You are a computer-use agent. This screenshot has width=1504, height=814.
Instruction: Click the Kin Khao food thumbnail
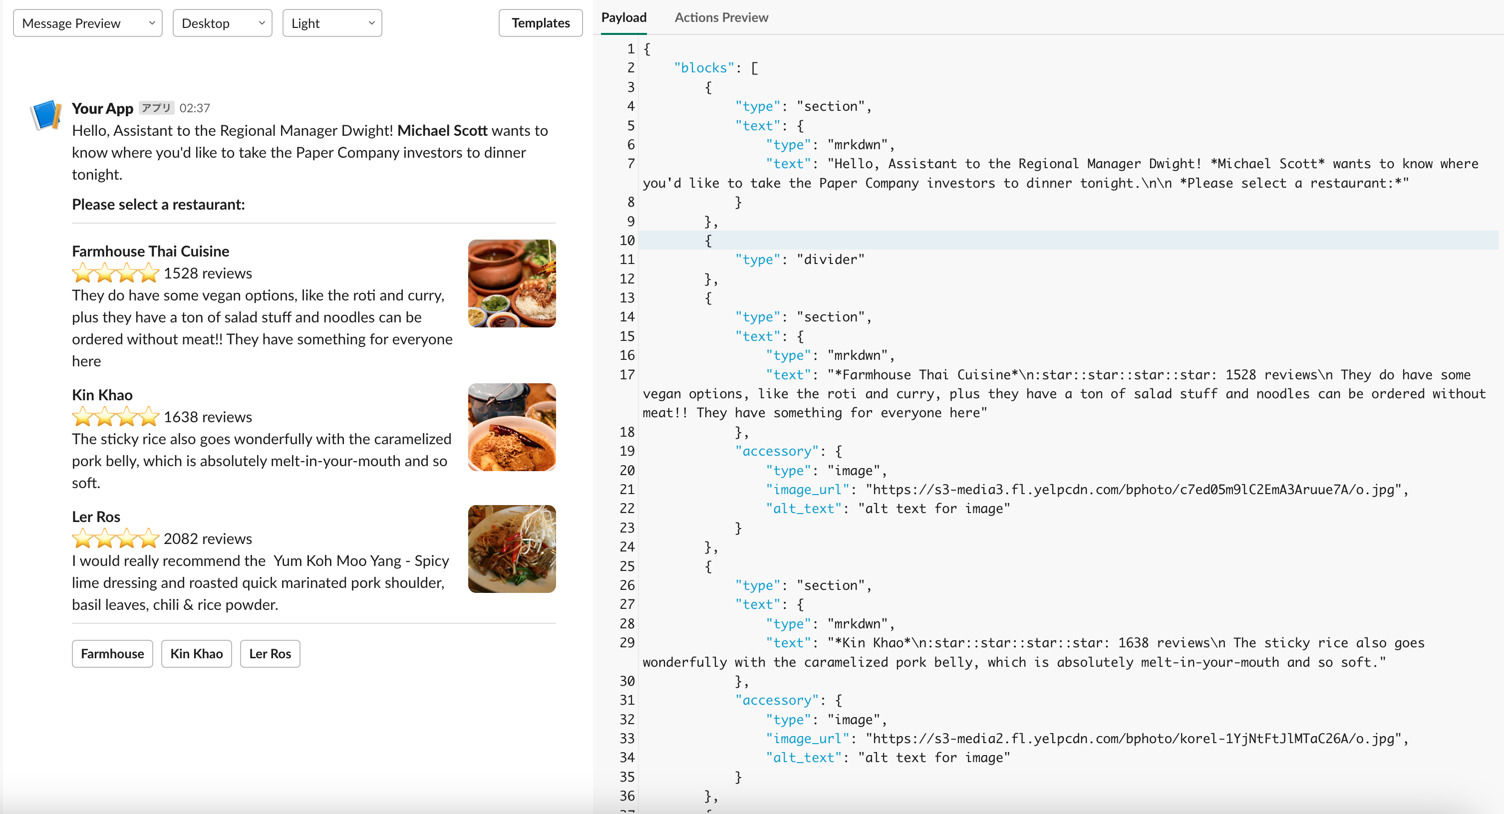click(512, 427)
